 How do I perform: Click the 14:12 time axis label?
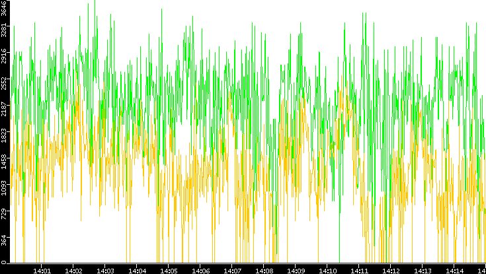[x=391, y=271]
